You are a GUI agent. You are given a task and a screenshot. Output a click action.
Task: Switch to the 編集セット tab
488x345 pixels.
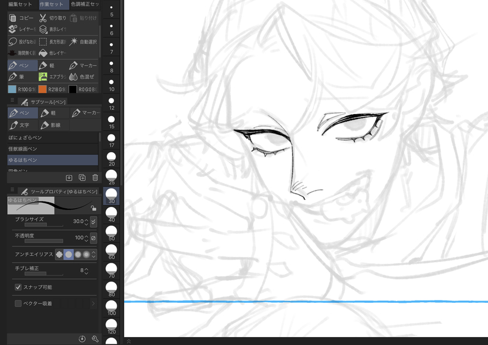(20, 4)
